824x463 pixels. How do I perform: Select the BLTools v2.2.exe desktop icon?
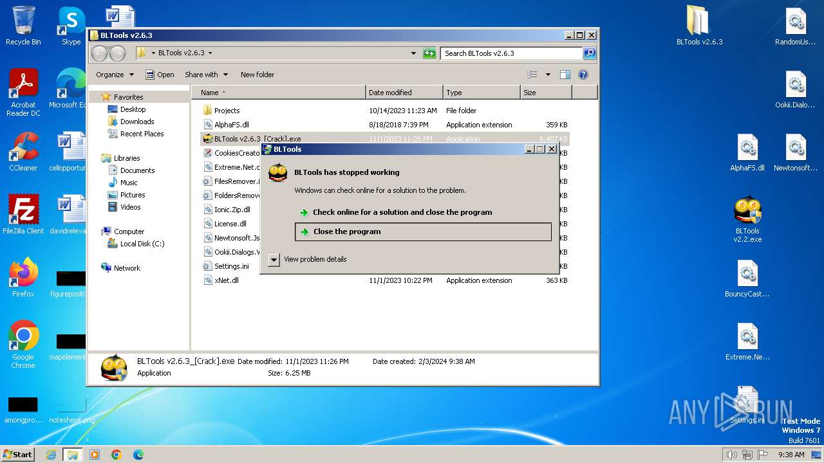(747, 219)
